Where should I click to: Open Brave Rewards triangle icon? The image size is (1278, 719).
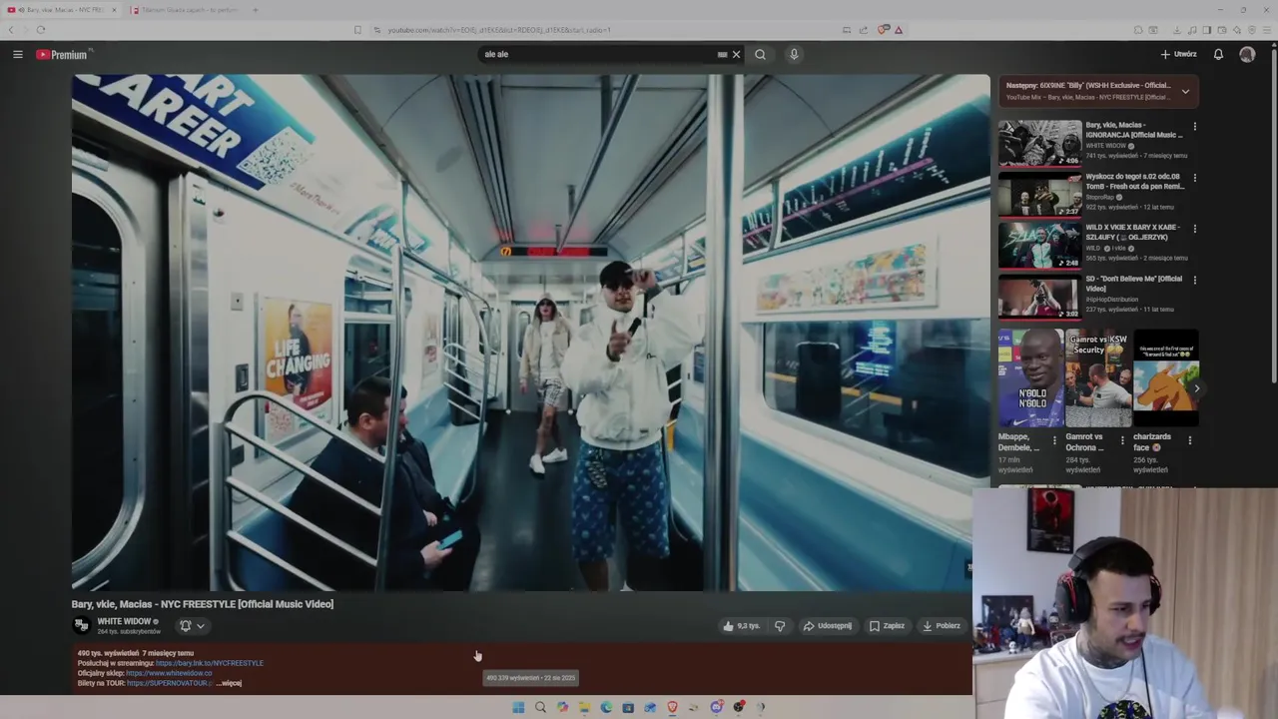(x=899, y=30)
